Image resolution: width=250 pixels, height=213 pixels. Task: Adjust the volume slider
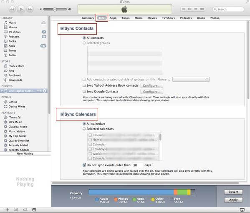pyautogui.click(x=55, y=9)
